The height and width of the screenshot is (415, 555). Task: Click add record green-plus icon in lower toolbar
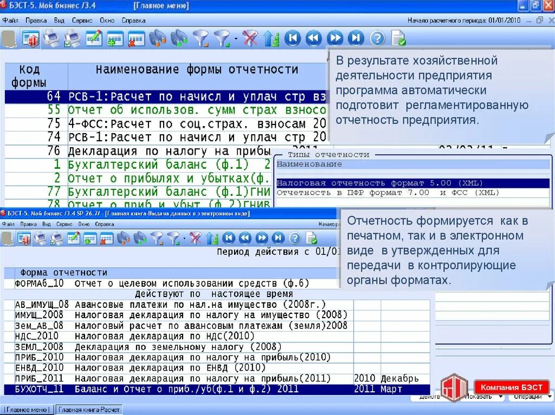pos(90,239)
